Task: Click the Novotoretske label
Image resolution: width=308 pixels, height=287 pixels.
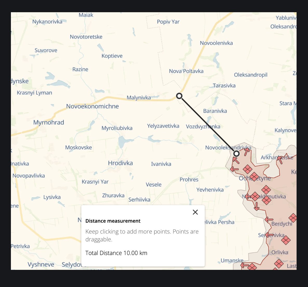Action: click(x=86, y=37)
